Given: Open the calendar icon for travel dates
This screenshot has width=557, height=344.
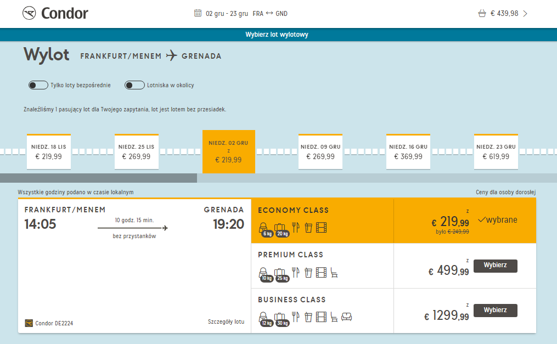Looking at the screenshot, I should tap(198, 13).
